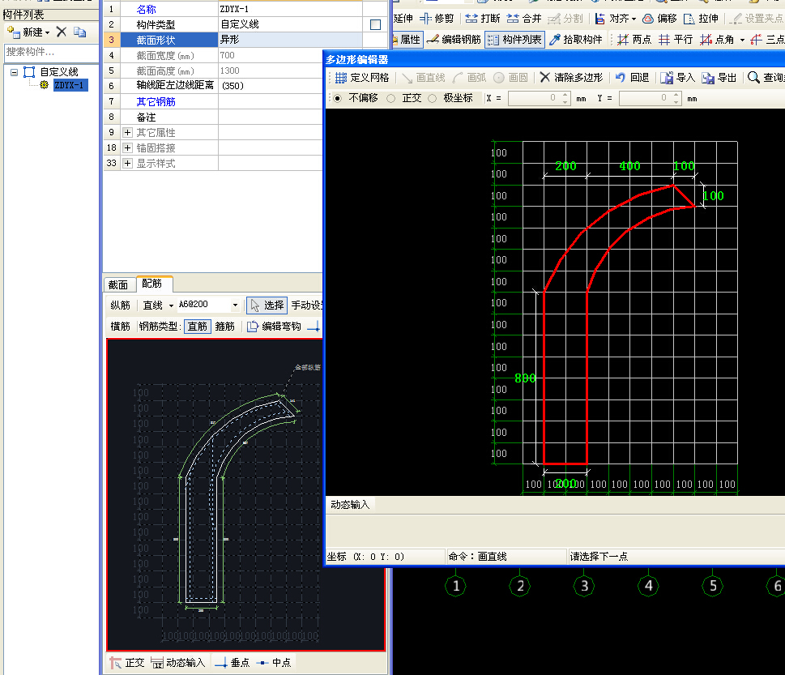The height and width of the screenshot is (675, 785).
Task: Click the X offset input field
Action: 534,98
